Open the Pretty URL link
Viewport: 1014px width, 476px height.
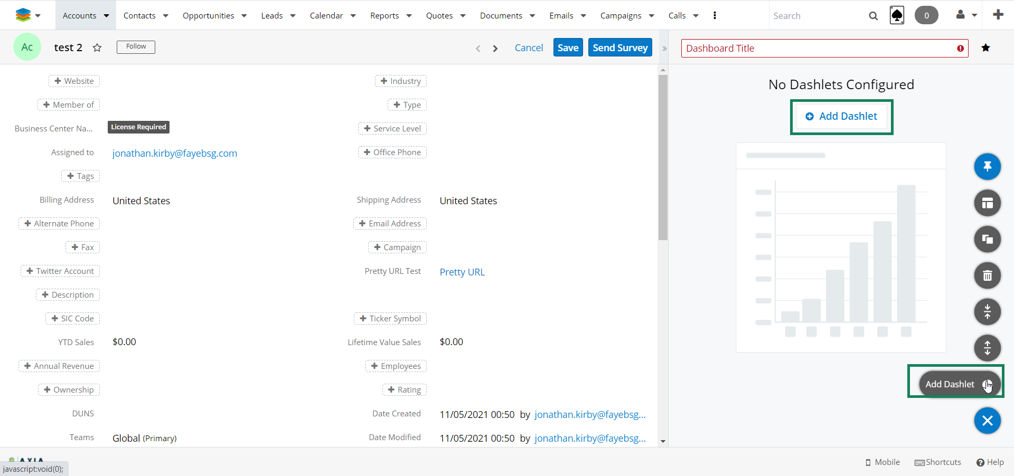click(x=462, y=272)
